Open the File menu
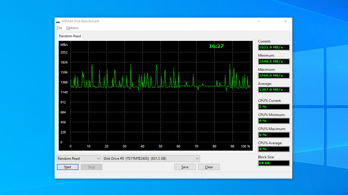 pos(59,28)
